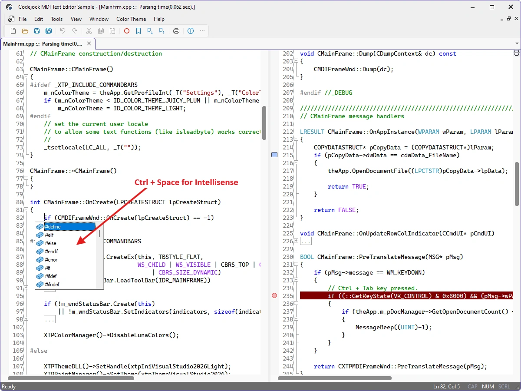Viewport: 521px width, 391px height.
Task: Collapse the block at line 238
Action: pyautogui.click(x=296, y=319)
